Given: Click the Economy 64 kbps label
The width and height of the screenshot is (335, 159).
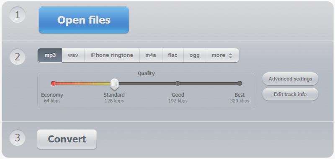Looking at the screenshot, I should pyautogui.click(x=52, y=98).
